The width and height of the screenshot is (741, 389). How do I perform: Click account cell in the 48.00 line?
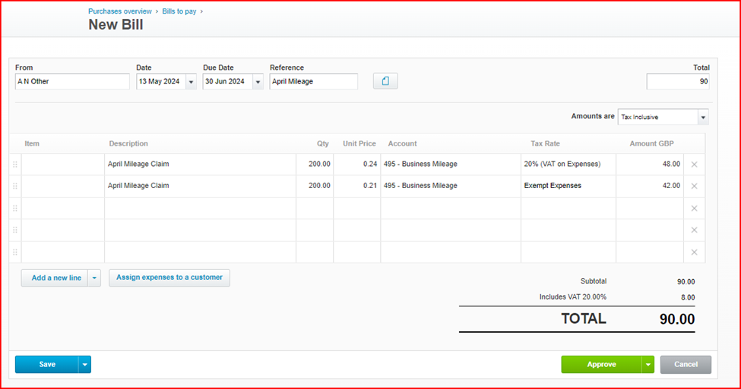[x=451, y=164]
